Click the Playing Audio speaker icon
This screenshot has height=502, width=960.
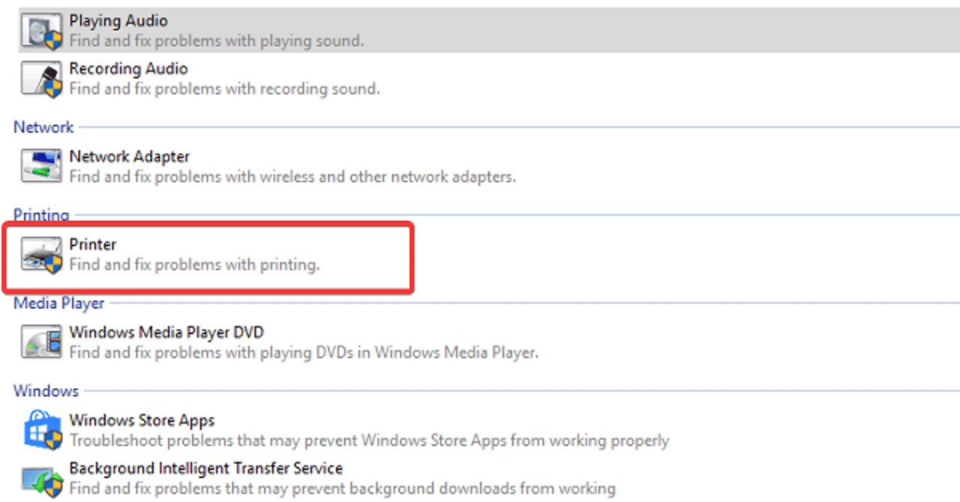tap(41, 31)
